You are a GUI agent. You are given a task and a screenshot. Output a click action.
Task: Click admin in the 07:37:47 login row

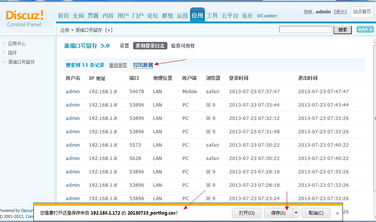click(73, 91)
